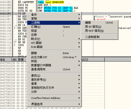This screenshot has width=131, height=109.
Task: Open Overflow Return Address submenu
Action: pyautogui.click(x=54, y=98)
